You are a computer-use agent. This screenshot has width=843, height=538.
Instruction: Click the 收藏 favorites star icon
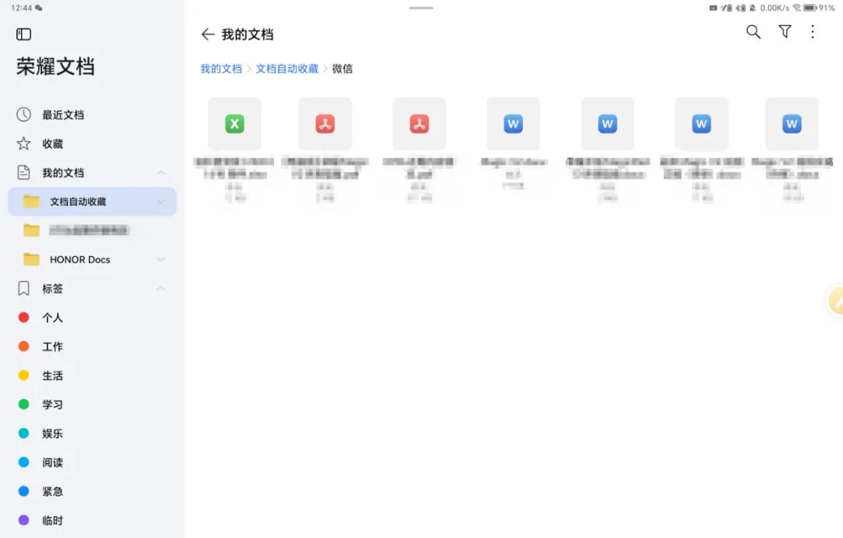(x=23, y=144)
